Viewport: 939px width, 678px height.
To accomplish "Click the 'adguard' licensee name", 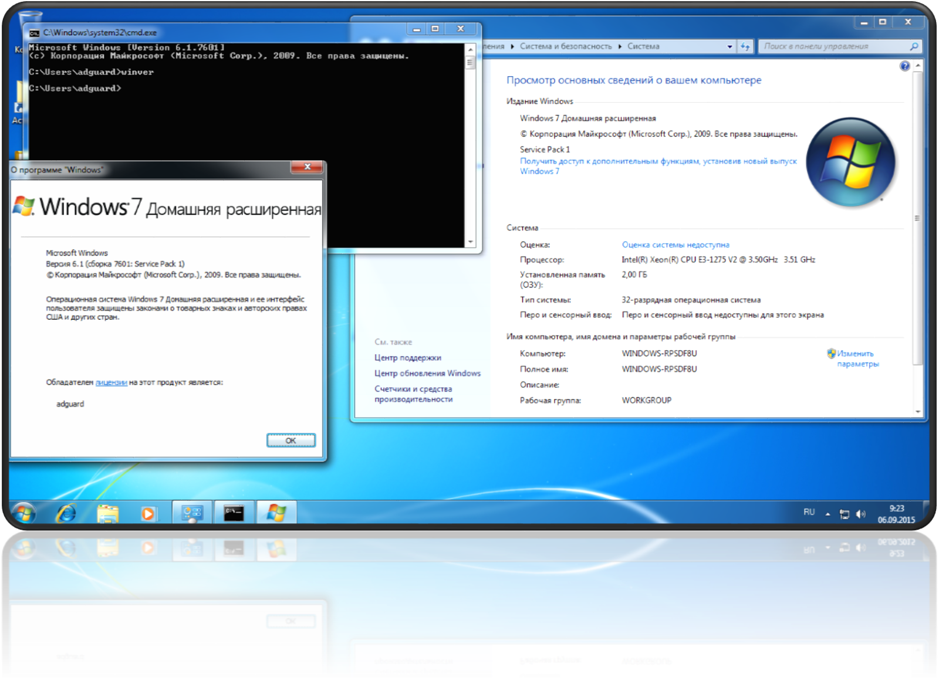I will tap(70, 404).
